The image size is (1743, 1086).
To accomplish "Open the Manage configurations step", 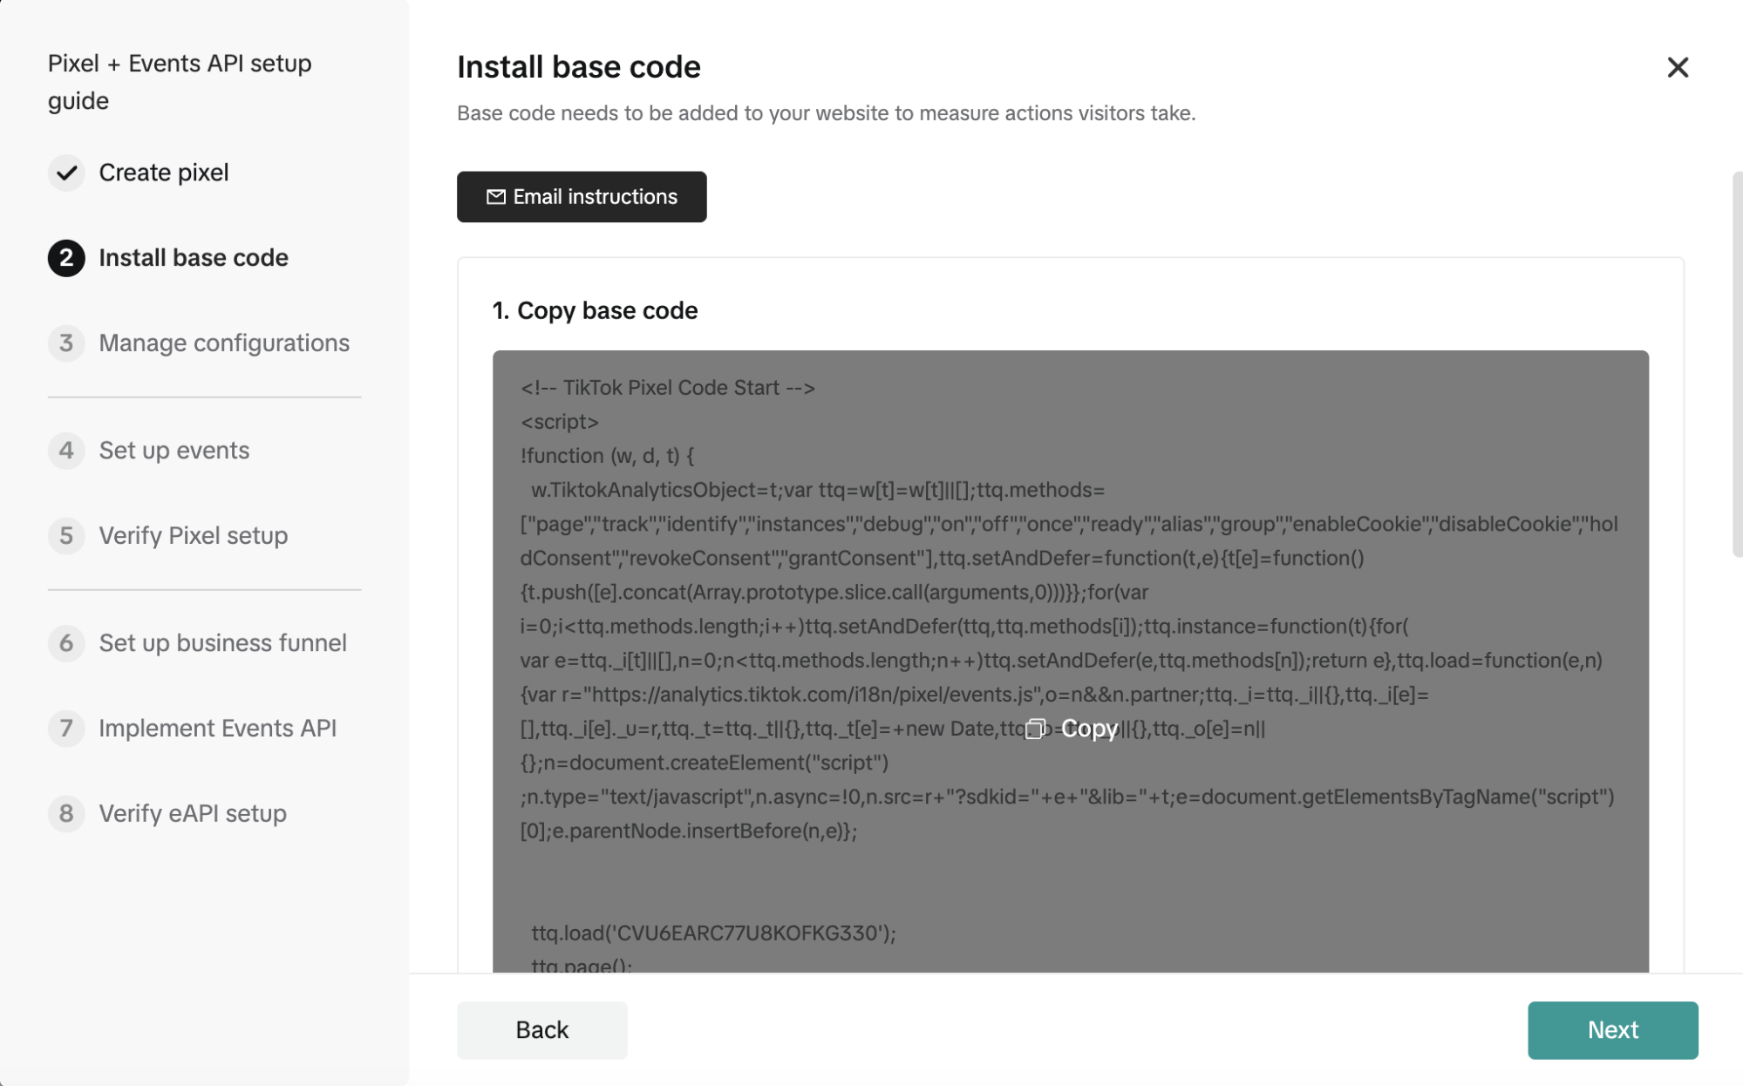I will click(x=224, y=343).
